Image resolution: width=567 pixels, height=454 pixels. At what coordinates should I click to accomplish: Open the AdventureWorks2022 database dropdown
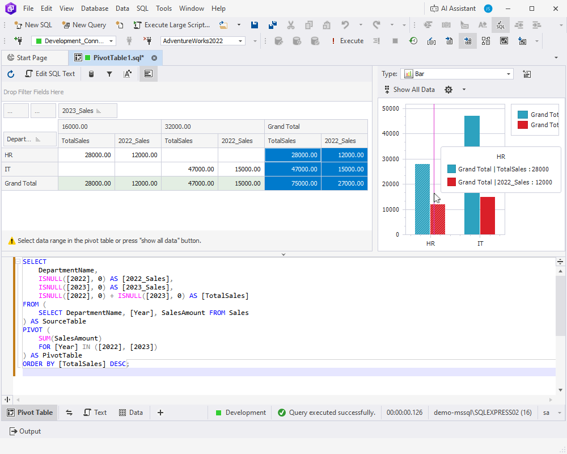tap(240, 41)
